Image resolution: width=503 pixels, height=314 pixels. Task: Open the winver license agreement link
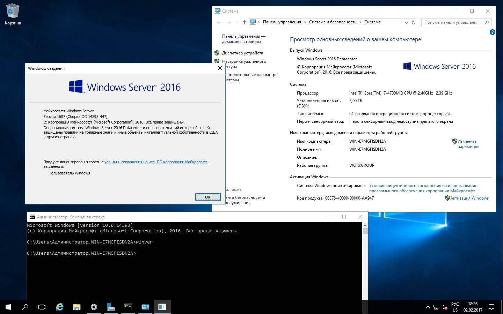pos(156,162)
